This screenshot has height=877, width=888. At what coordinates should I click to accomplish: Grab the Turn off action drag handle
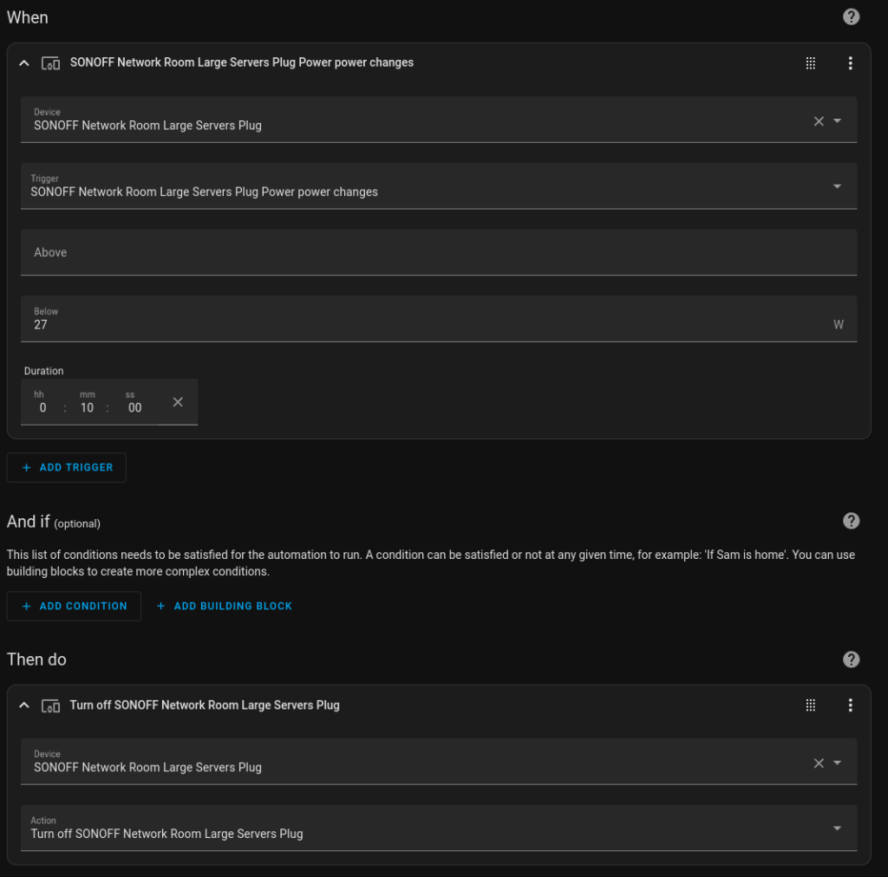pos(811,705)
